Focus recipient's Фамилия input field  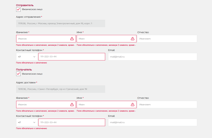click(42, 104)
